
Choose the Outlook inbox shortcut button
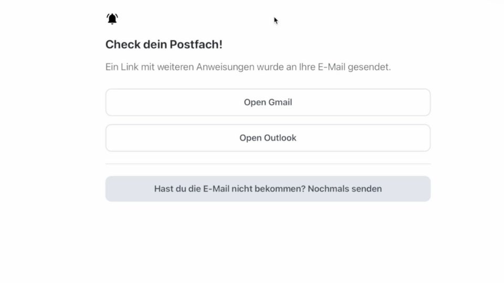(x=268, y=138)
